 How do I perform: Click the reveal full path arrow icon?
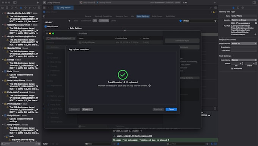[255, 34]
